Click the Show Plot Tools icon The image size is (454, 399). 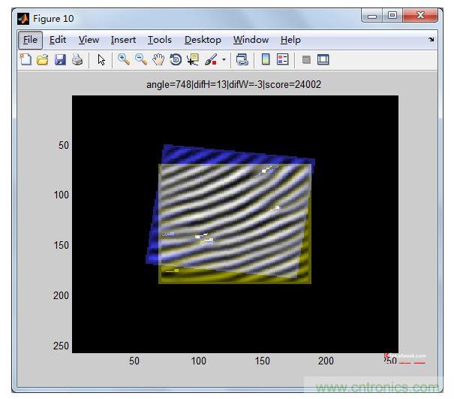tap(323, 60)
